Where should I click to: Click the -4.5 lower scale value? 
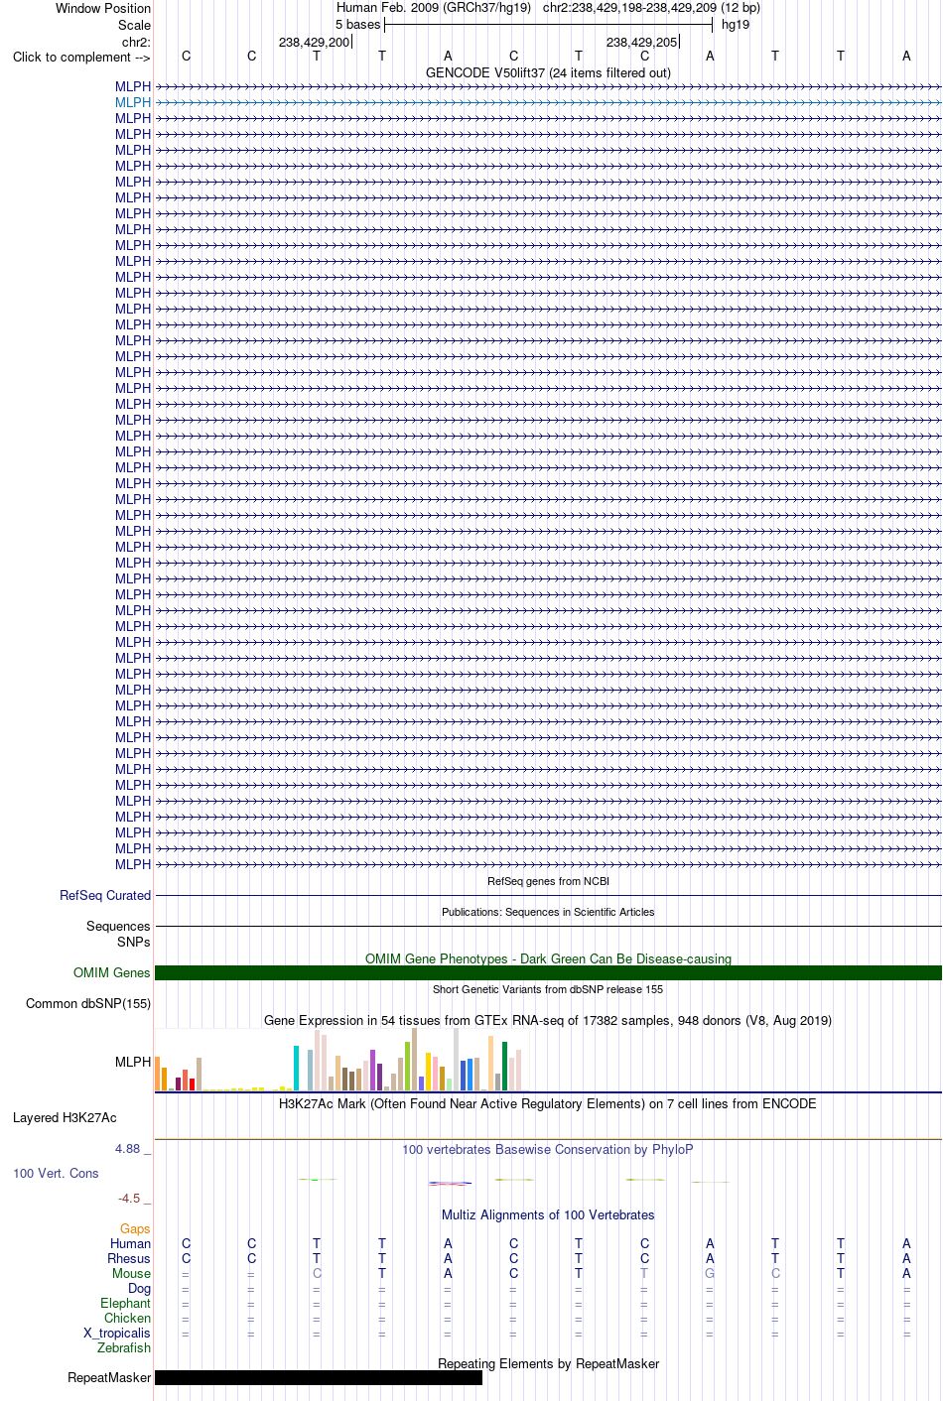(129, 1198)
